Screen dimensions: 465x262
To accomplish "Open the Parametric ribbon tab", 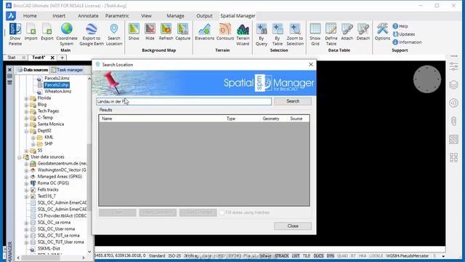I will point(117,16).
